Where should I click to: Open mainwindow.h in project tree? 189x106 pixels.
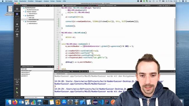(33, 14)
